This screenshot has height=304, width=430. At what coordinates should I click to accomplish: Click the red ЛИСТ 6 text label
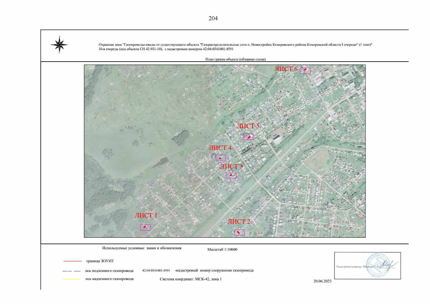click(286, 69)
